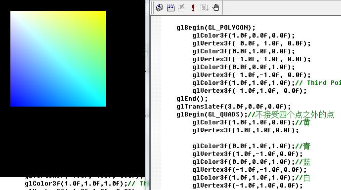
Task: Click the glVertex3f(-1.0f,1.0f,0.0f); last line
Action: tap(247, 186)
